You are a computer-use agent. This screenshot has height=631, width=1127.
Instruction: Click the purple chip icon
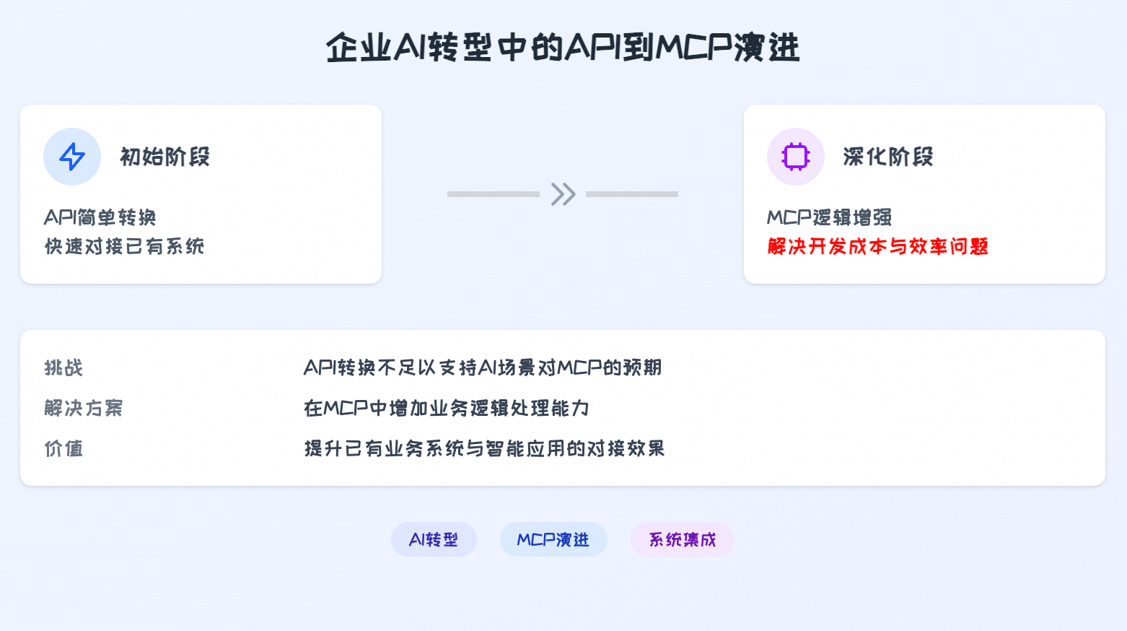(x=795, y=157)
